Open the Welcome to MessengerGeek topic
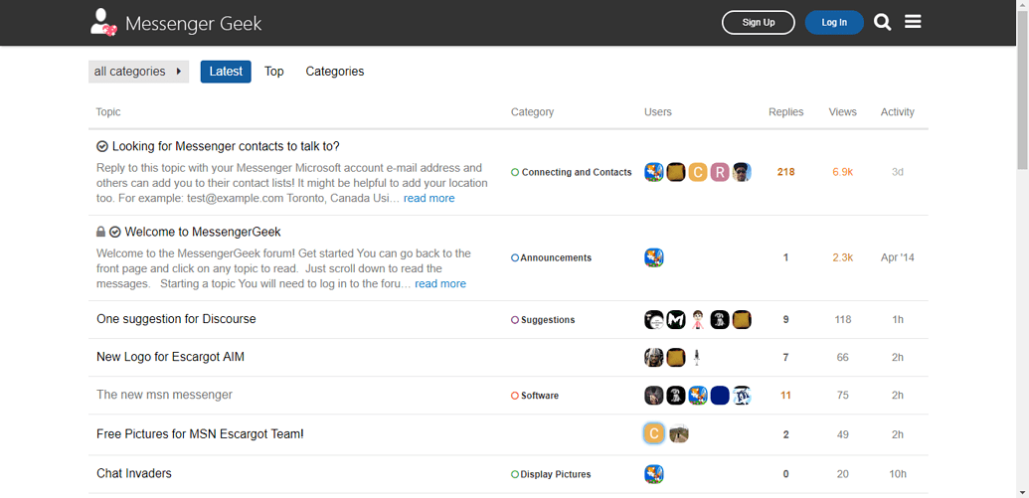Image resolution: width=1029 pixels, height=498 pixels. point(203,232)
